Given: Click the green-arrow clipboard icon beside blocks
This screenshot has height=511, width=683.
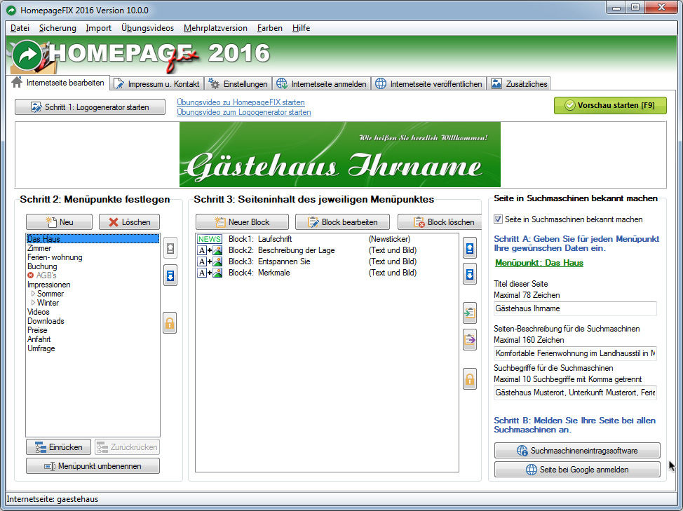Looking at the screenshot, I should (x=470, y=313).
